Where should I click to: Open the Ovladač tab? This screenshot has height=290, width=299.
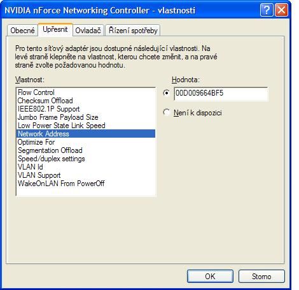click(88, 31)
